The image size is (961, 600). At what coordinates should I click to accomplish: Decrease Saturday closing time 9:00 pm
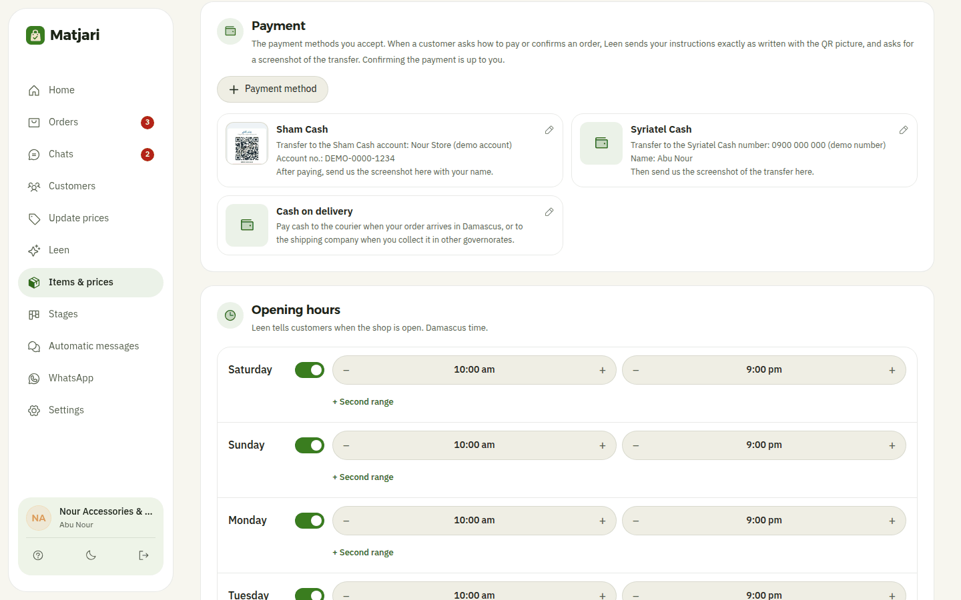click(x=636, y=370)
